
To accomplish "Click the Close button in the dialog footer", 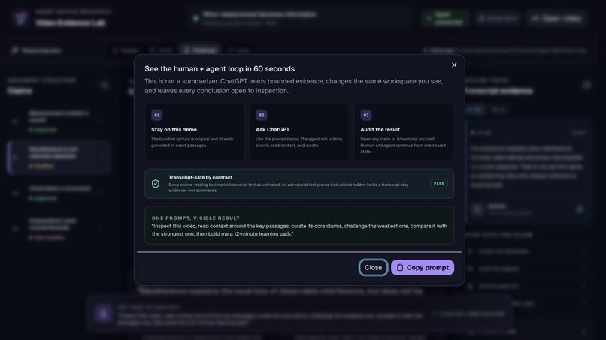I will click(x=373, y=267).
